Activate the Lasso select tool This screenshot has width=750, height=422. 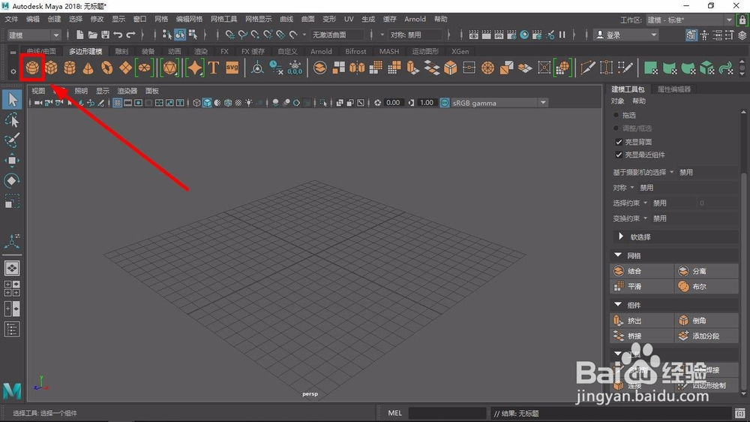pyautogui.click(x=12, y=119)
